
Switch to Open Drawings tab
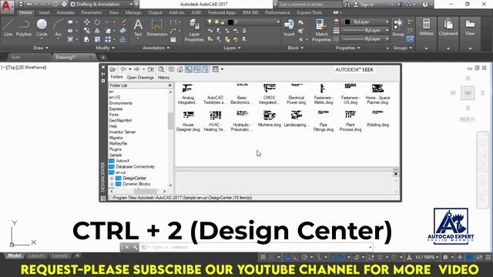coord(140,78)
